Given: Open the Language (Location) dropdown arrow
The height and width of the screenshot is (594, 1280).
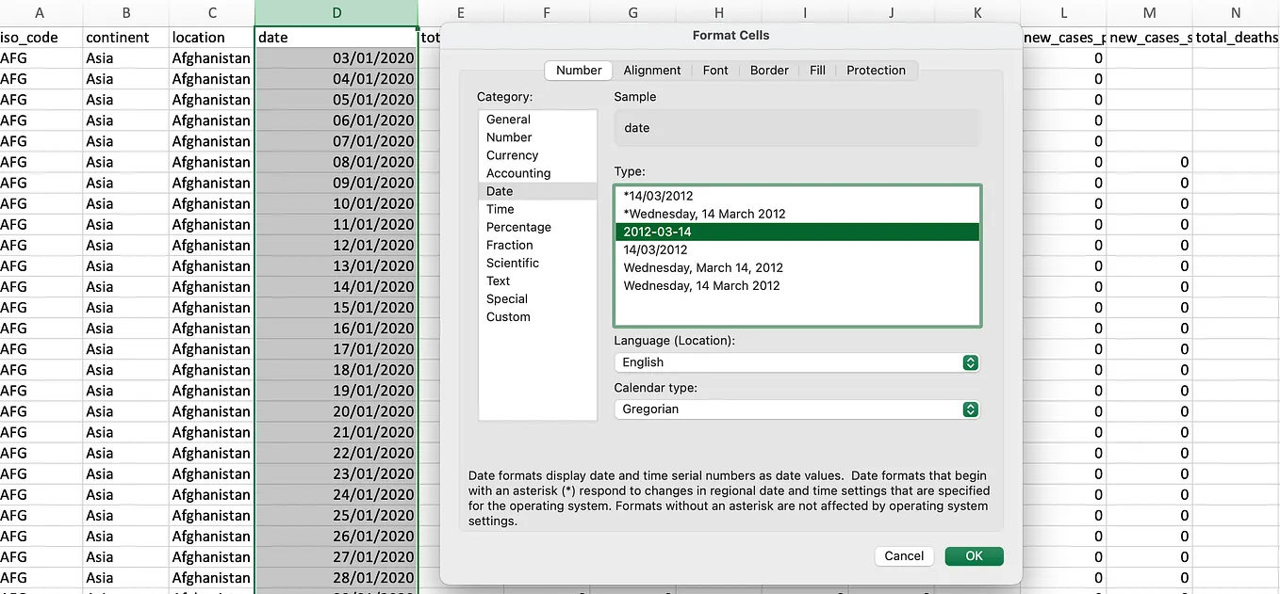Looking at the screenshot, I should tap(970, 362).
